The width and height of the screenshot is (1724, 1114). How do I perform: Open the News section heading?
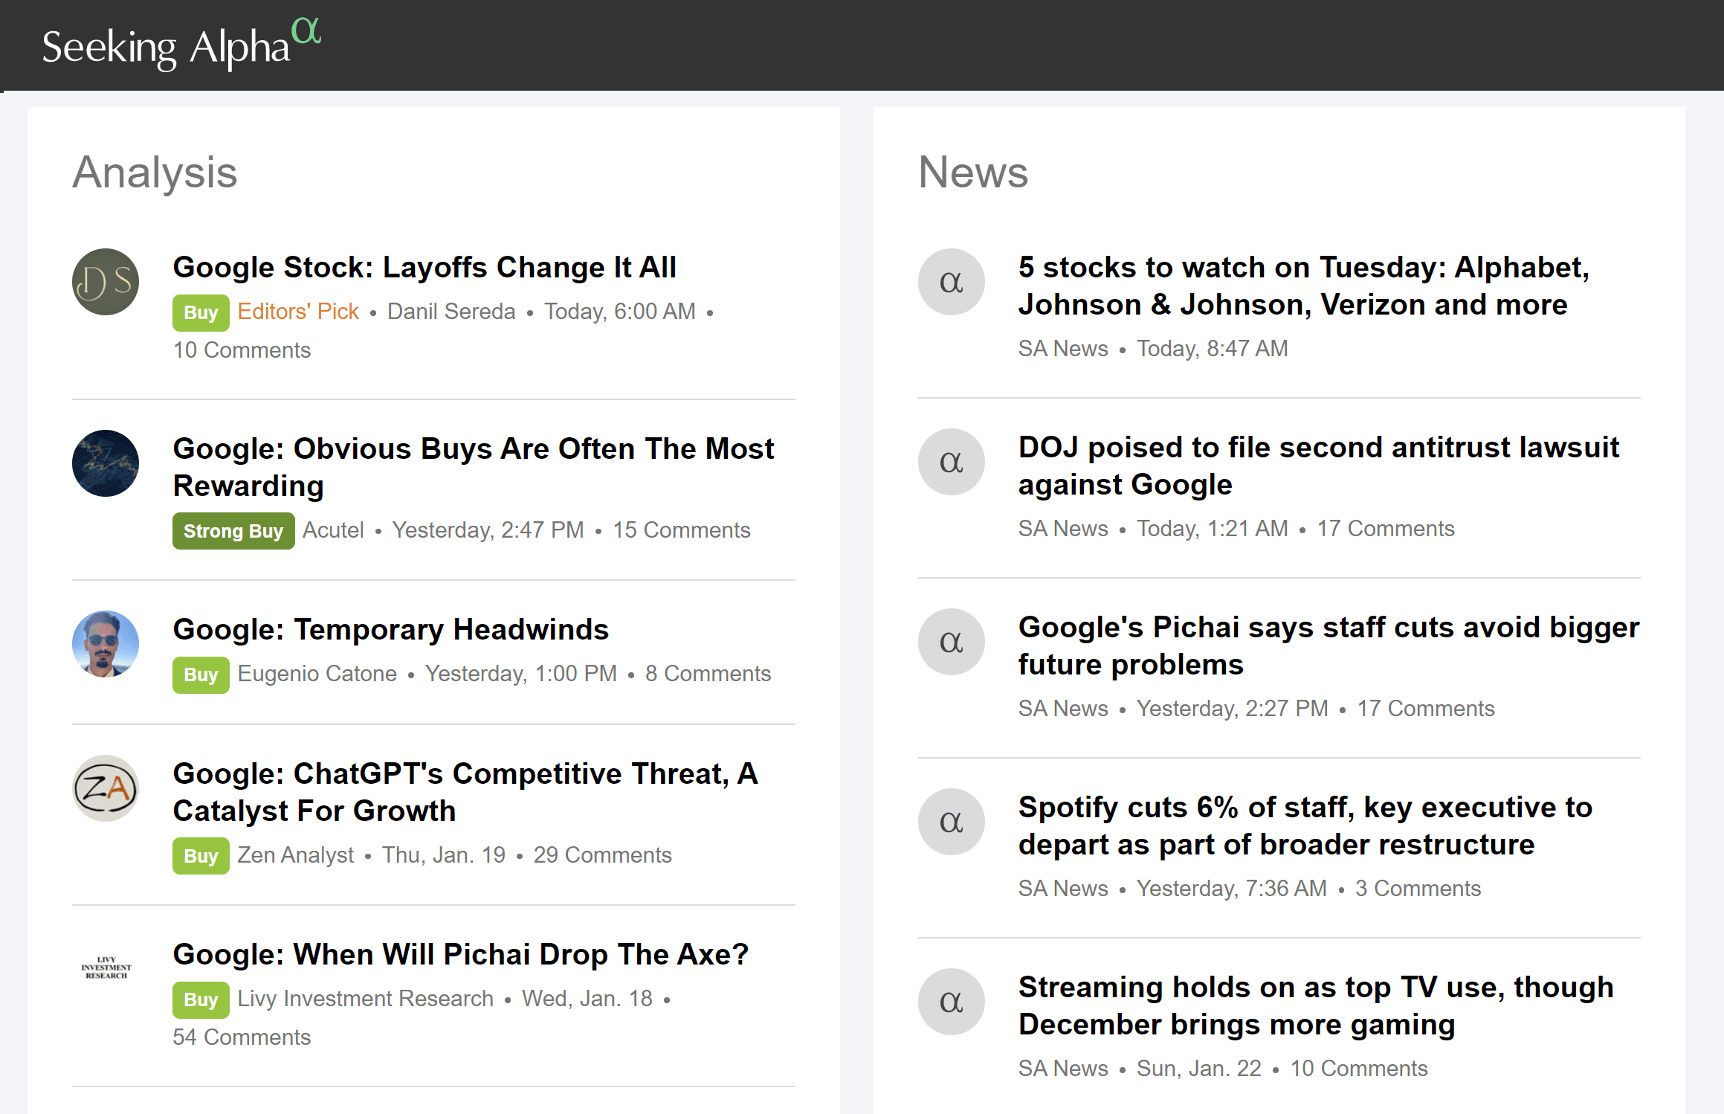[973, 173]
